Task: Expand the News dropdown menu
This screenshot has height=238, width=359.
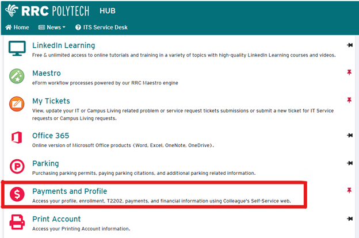Action: point(52,27)
